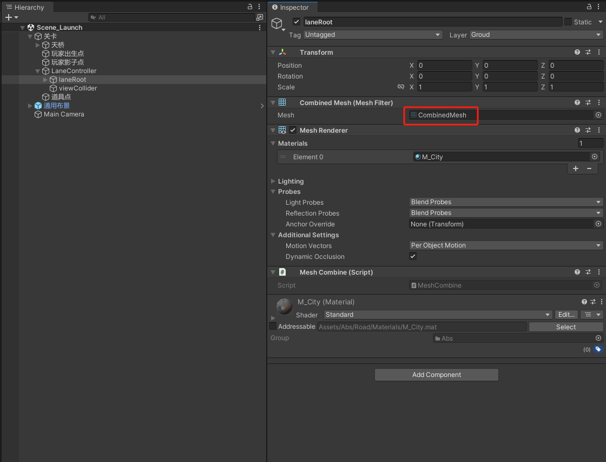Open the Hierarchy create plus menu

point(11,17)
